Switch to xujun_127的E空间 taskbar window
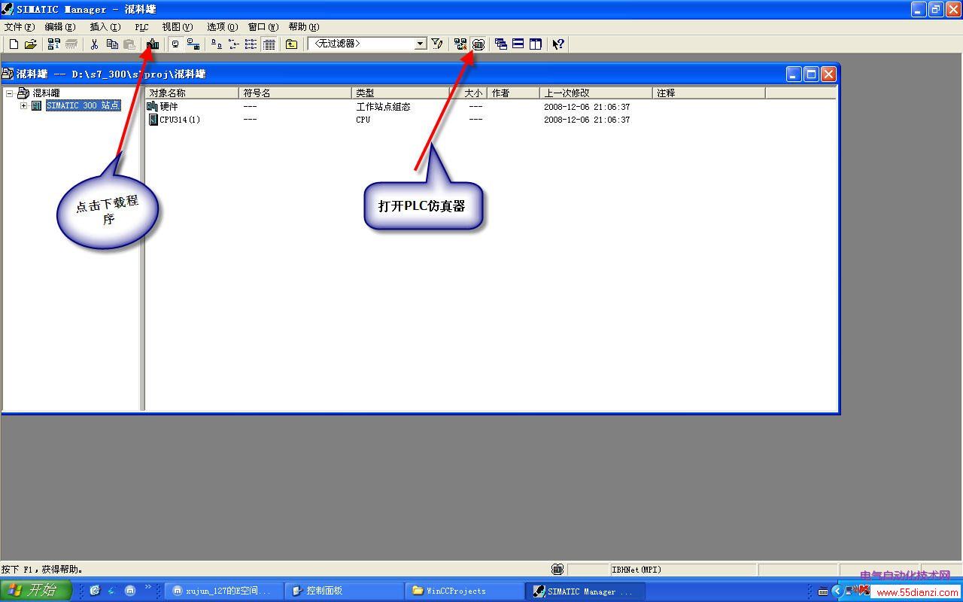This screenshot has height=602, width=963. coord(223,591)
